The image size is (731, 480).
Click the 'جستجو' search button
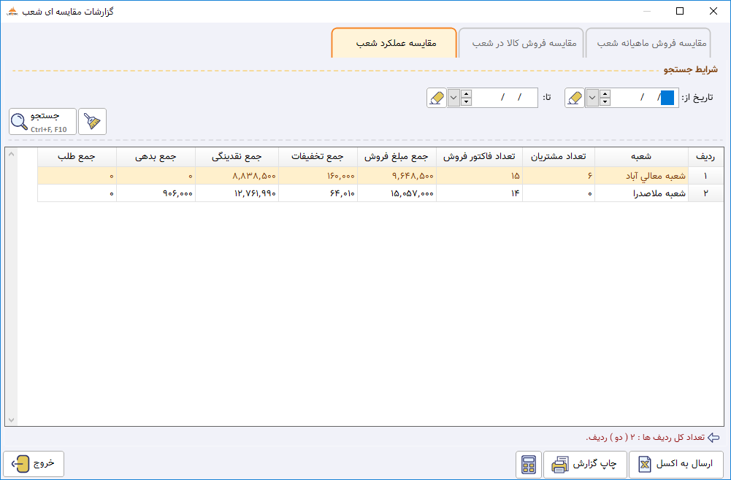42,122
